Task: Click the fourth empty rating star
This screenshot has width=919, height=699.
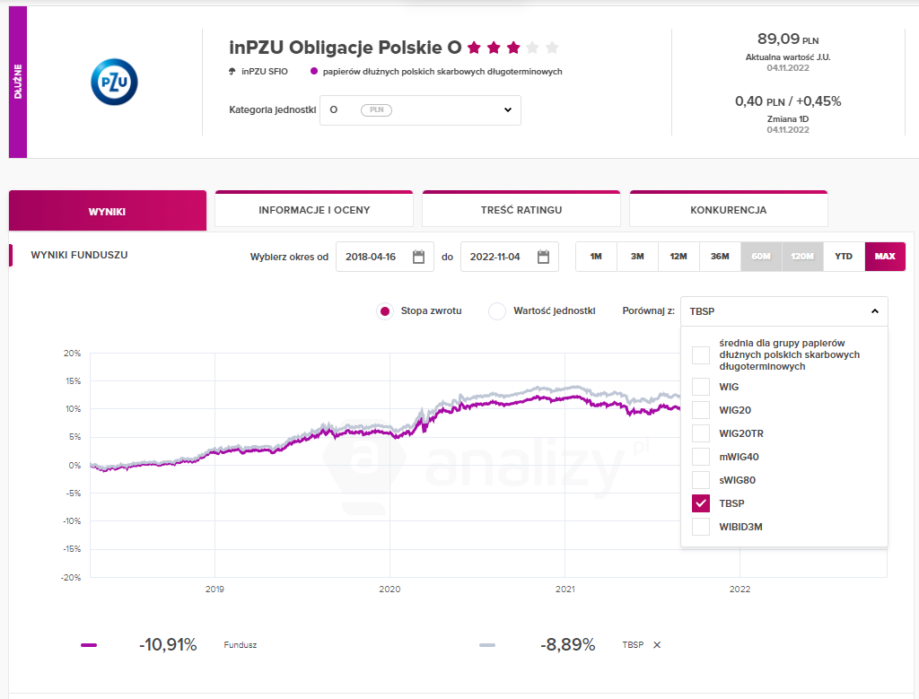Action: coord(533,48)
